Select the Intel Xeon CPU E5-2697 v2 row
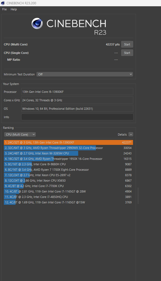The image size is (161, 281). [x=68, y=175]
